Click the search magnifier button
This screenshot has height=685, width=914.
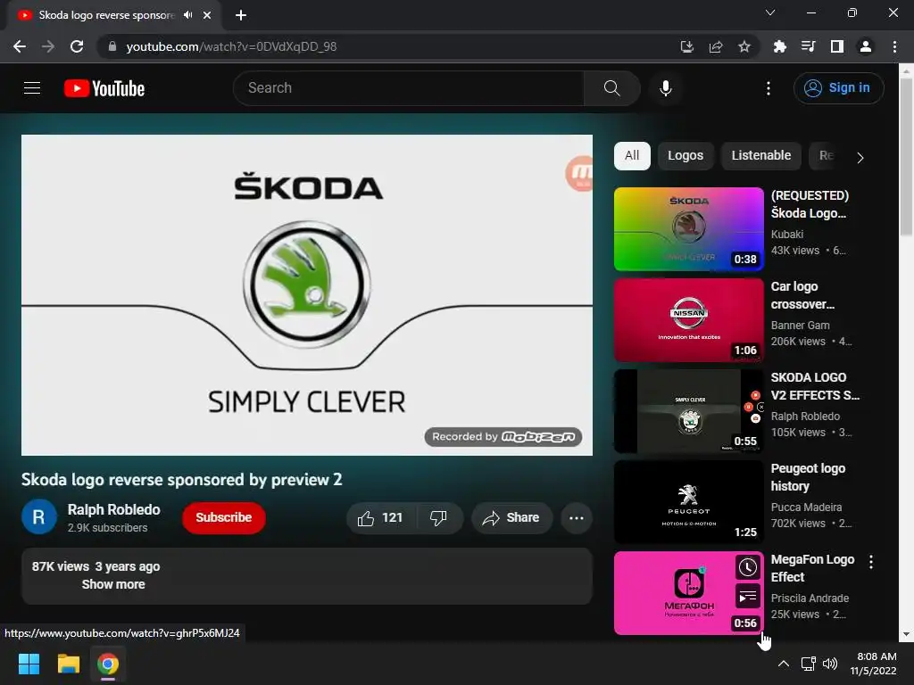point(611,88)
